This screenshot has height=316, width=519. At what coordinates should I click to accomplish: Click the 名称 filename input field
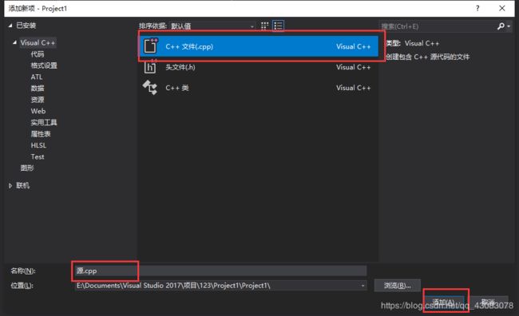(220, 271)
